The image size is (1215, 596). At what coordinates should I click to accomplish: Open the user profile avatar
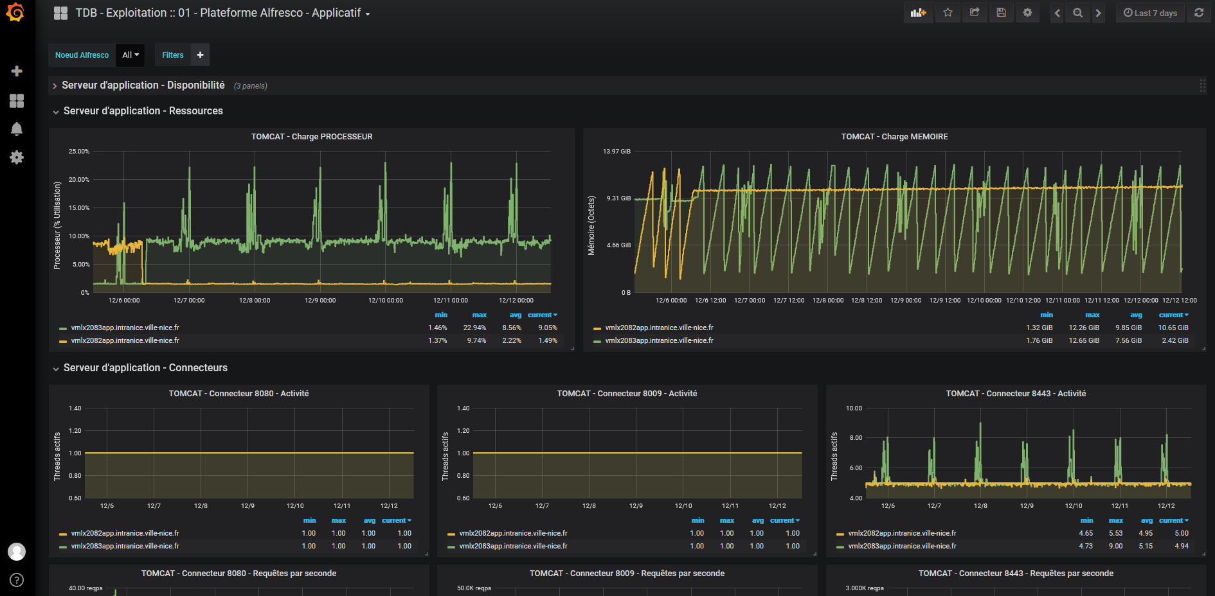point(17,552)
